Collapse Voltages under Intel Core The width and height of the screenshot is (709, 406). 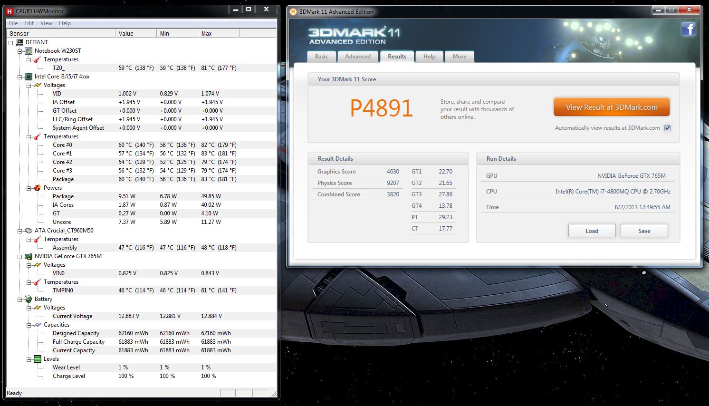(x=29, y=85)
